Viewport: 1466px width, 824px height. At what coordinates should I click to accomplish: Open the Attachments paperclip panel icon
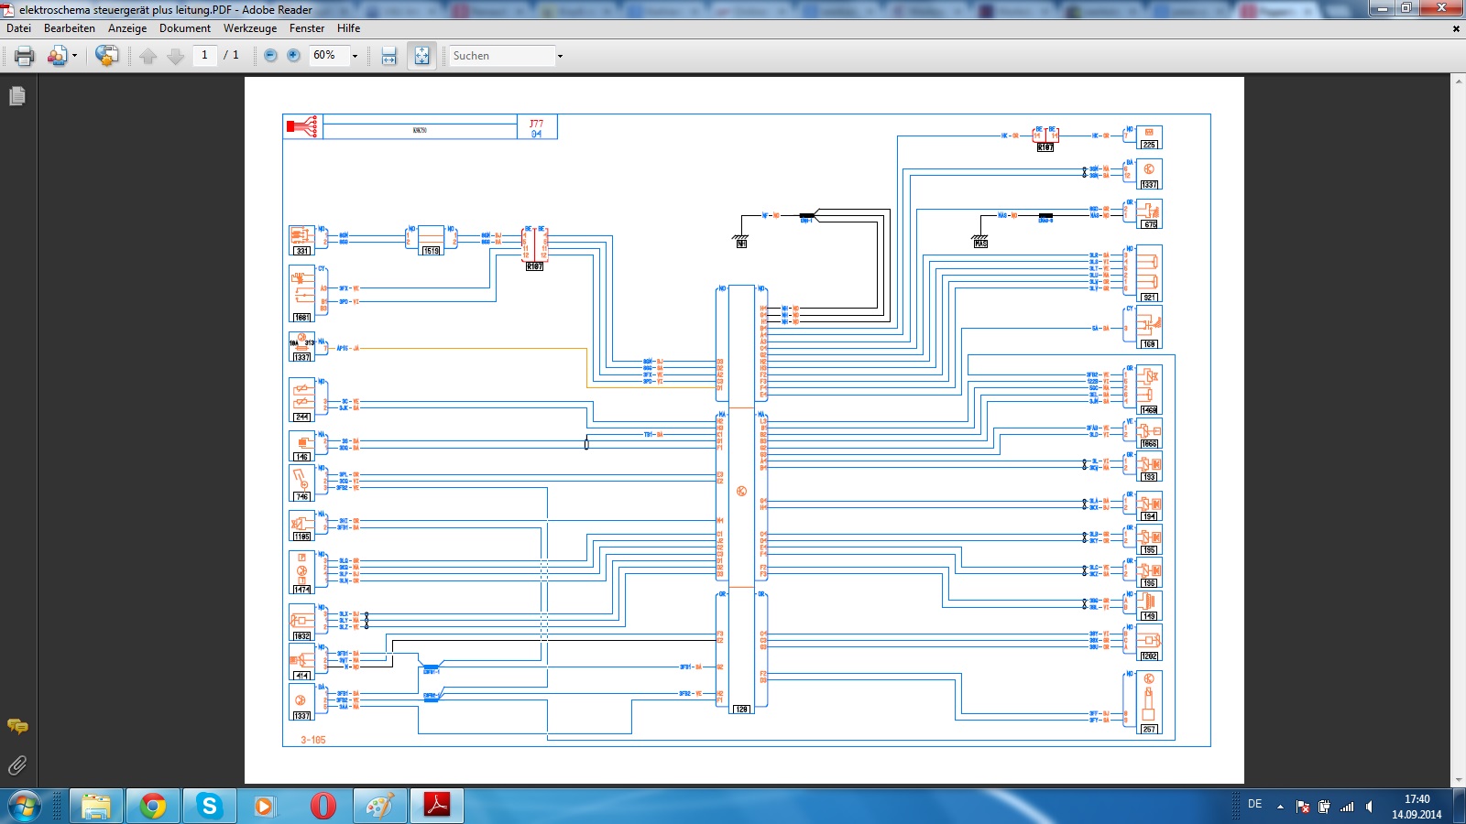(x=17, y=765)
